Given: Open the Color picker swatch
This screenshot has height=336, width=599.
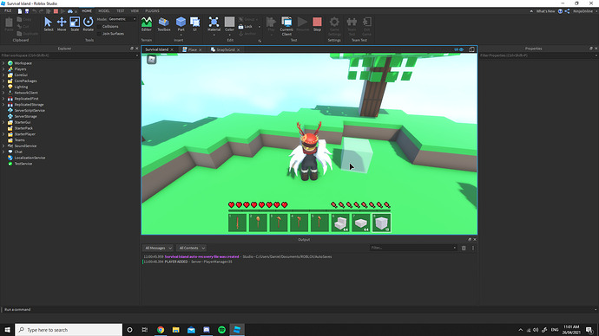Looking at the screenshot, I should click(x=229, y=23).
